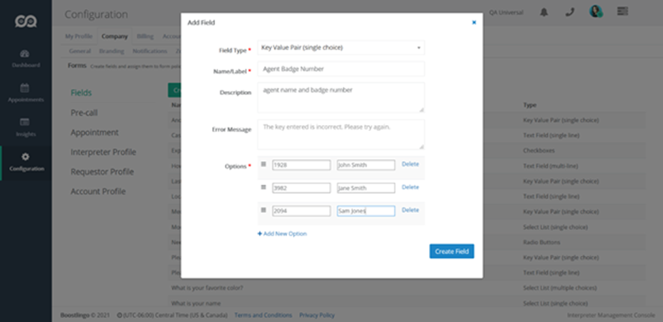Expand the Field Type dropdown
This screenshot has height=322, width=663.
point(341,48)
